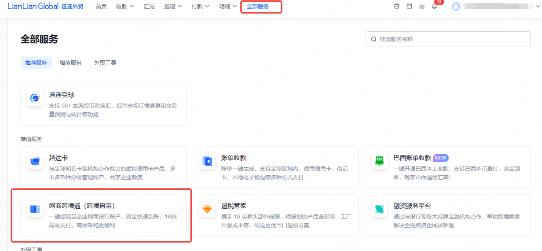Open the 巴西账单收款 service title

412,158
